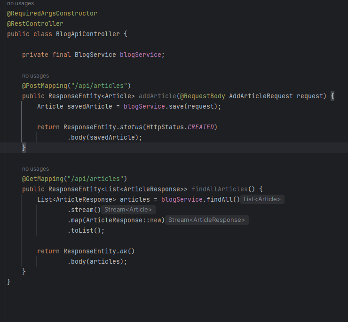The width and height of the screenshot is (348, 322).
Task: Open 'no usages' hint above class declaration
Action: click(x=20, y=3)
